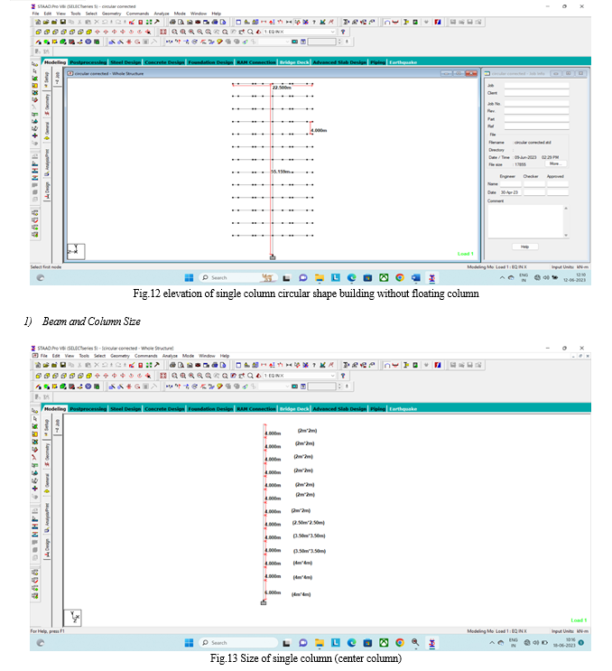Switch to Advanced Slab Design tab in Fig.13
The image size is (612, 671).
click(x=339, y=409)
